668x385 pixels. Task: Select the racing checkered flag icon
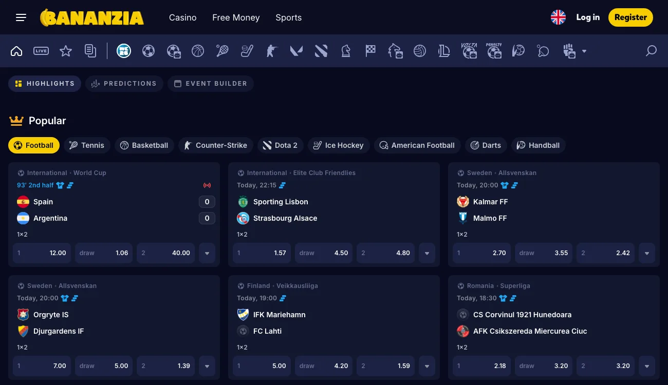(x=370, y=51)
